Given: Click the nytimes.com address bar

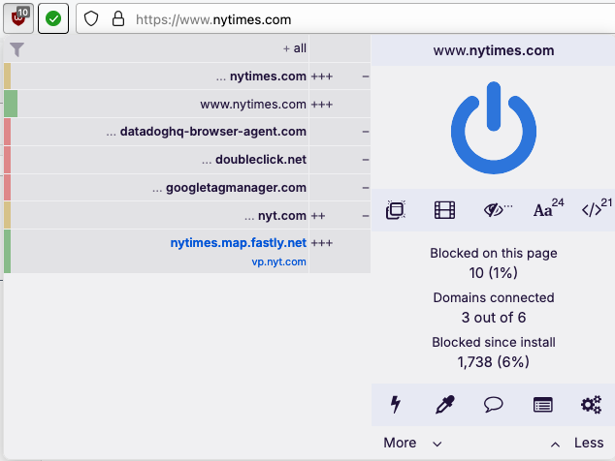Looking at the screenshot, I should (345, 18).
